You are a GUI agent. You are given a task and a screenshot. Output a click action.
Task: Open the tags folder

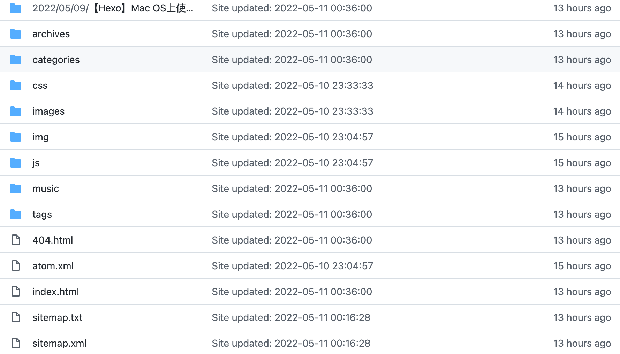click(x=42, y=214)
